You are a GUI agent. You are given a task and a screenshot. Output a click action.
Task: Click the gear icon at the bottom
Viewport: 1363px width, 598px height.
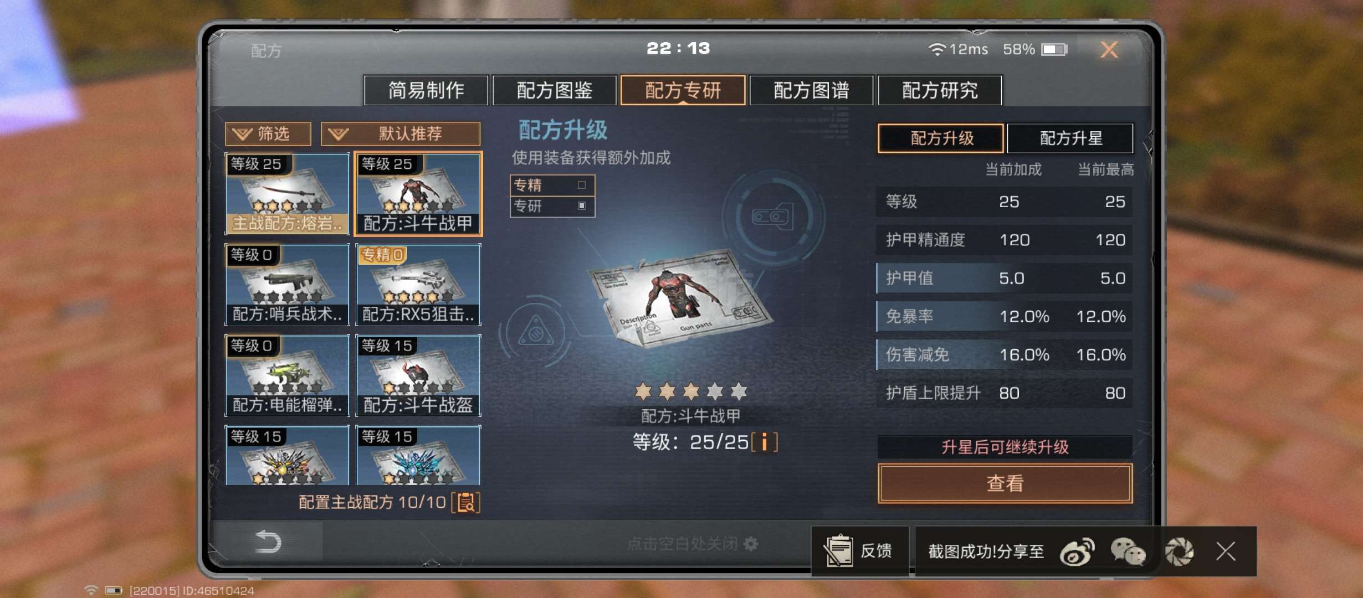[x=751, y=544]
